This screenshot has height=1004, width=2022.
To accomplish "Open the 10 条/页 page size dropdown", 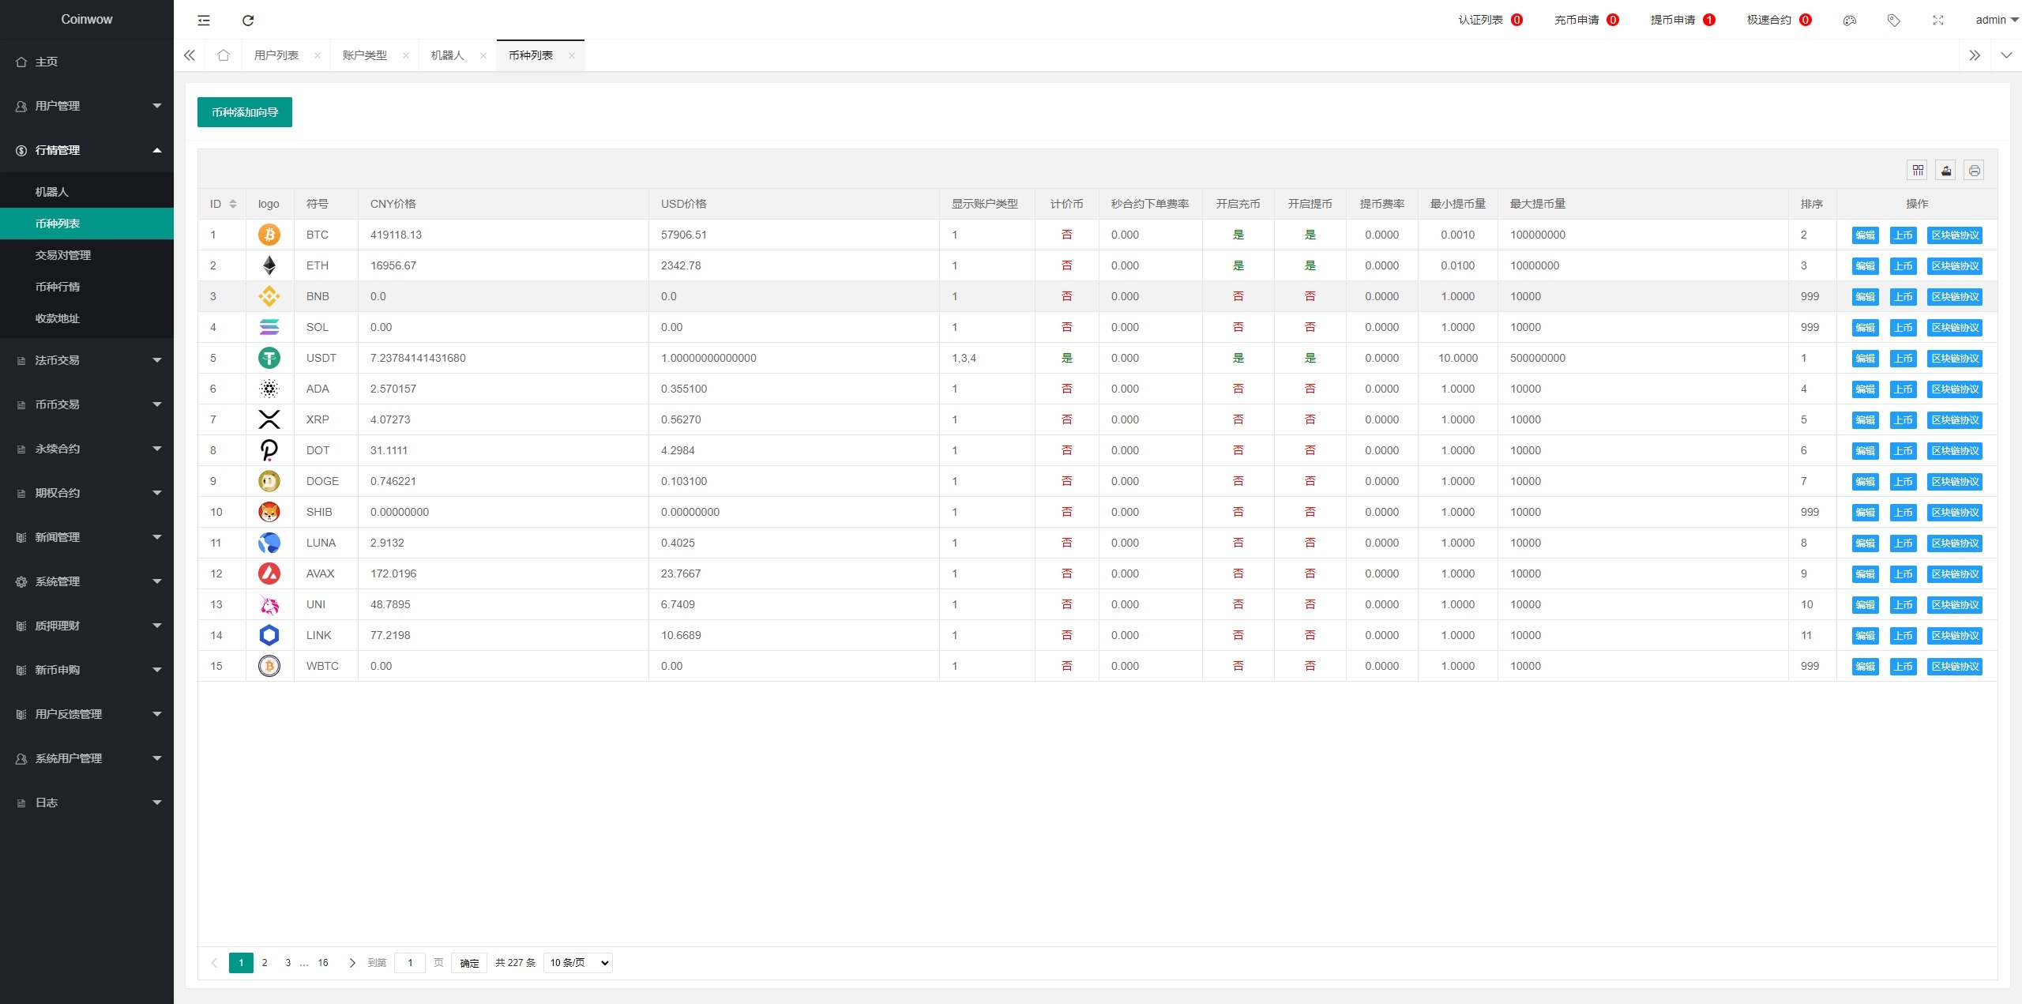I will [578, 962].
